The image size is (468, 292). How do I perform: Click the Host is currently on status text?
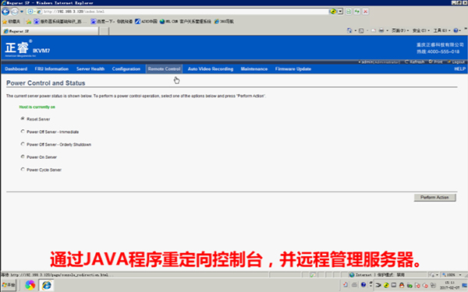click(x=37, y=107)
